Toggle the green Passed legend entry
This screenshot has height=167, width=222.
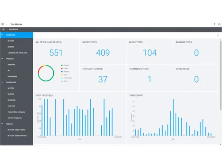point(65,65)
